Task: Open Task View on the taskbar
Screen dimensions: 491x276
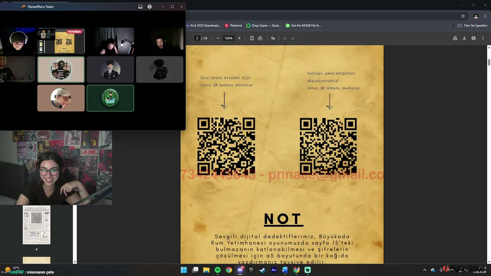Action: point(195,270)
